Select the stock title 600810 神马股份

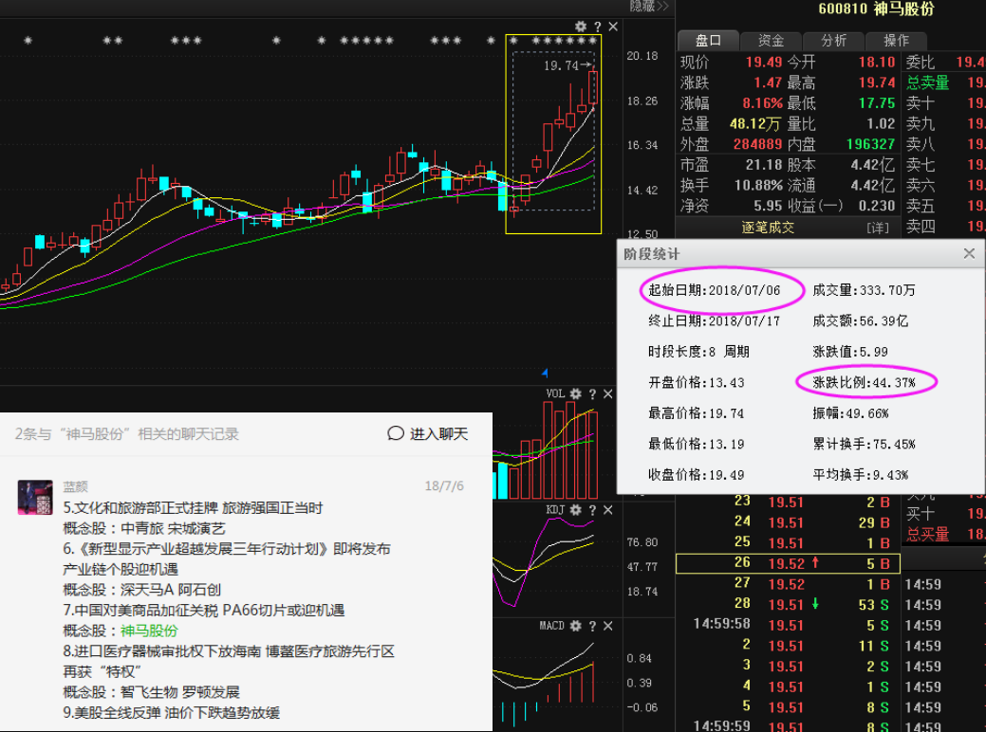coord(876,9)
